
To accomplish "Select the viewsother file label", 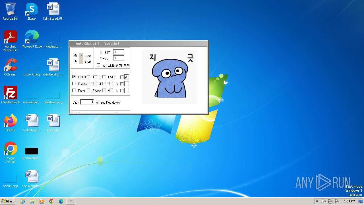I will (32, 102).
